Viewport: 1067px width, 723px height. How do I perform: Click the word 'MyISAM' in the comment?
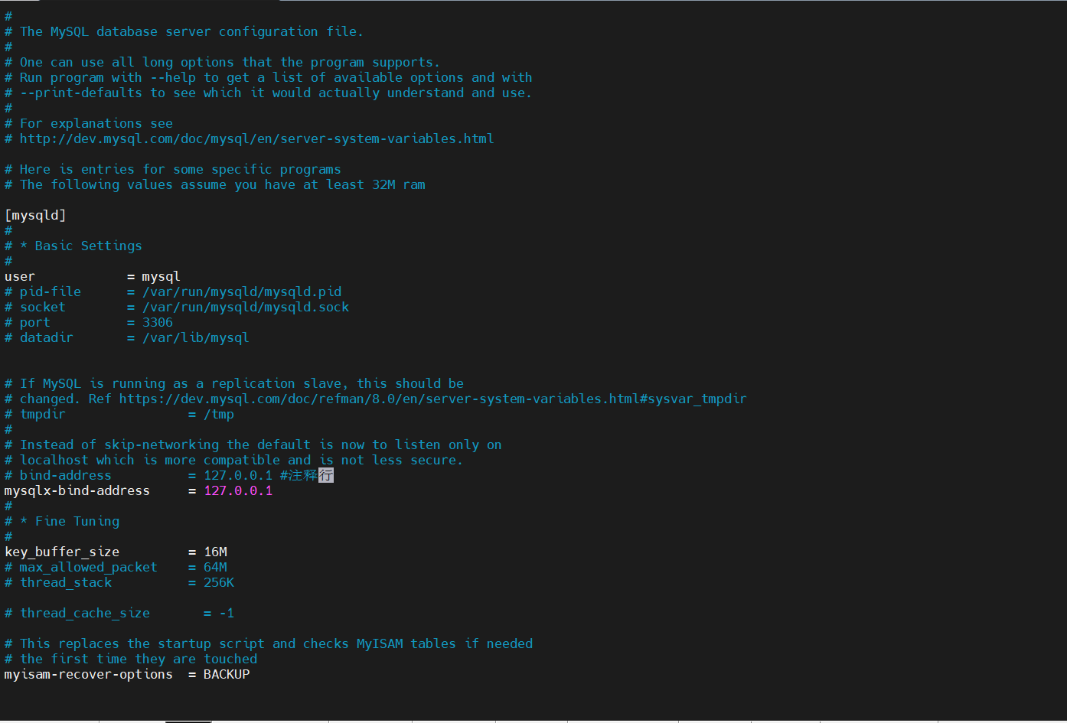tap(380, 643)
